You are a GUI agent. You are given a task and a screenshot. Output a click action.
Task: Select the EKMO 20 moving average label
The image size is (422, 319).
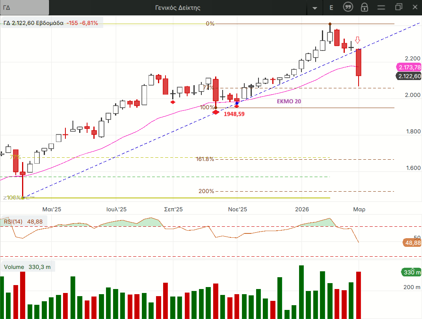coord(289,101)
